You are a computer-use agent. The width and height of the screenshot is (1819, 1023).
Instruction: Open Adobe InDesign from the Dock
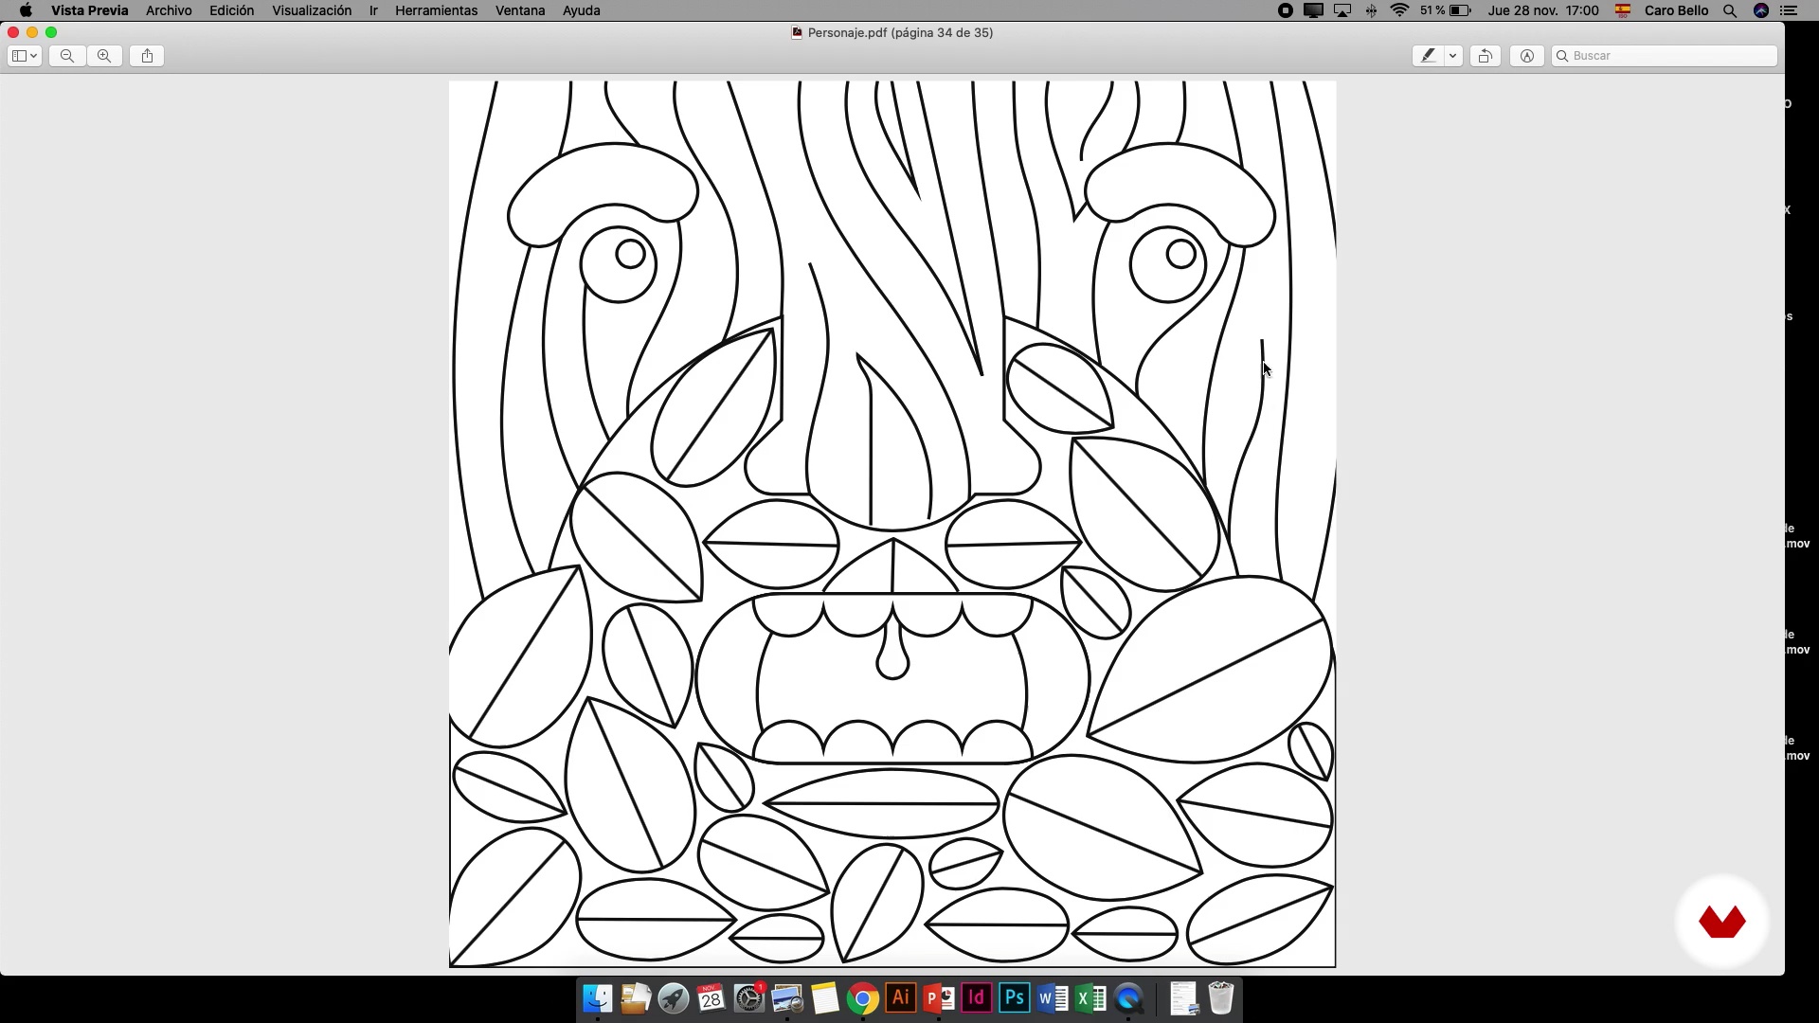pos(977,998)
